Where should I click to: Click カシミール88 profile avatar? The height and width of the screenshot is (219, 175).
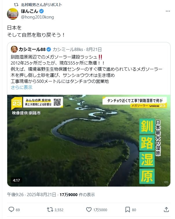point(14,49)
